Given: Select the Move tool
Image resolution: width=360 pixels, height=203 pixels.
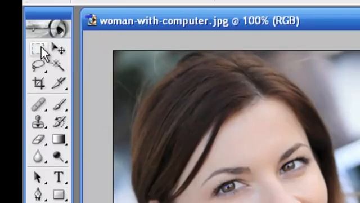Looking at the screenshot, I should 58,48.
